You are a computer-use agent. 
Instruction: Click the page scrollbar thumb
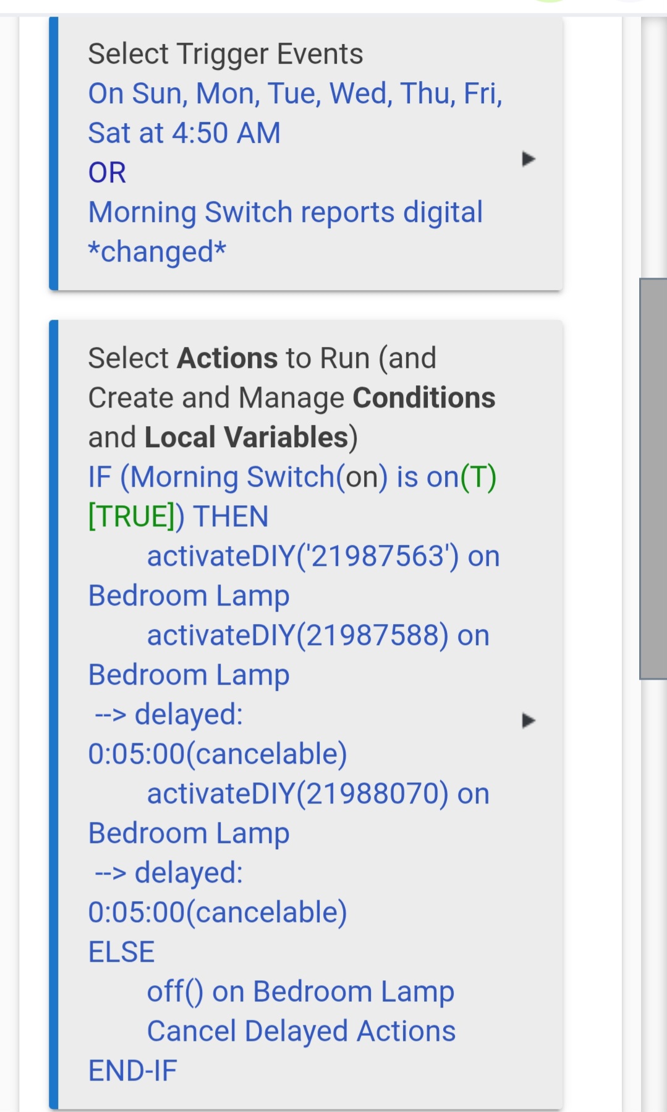click(653, 478)
